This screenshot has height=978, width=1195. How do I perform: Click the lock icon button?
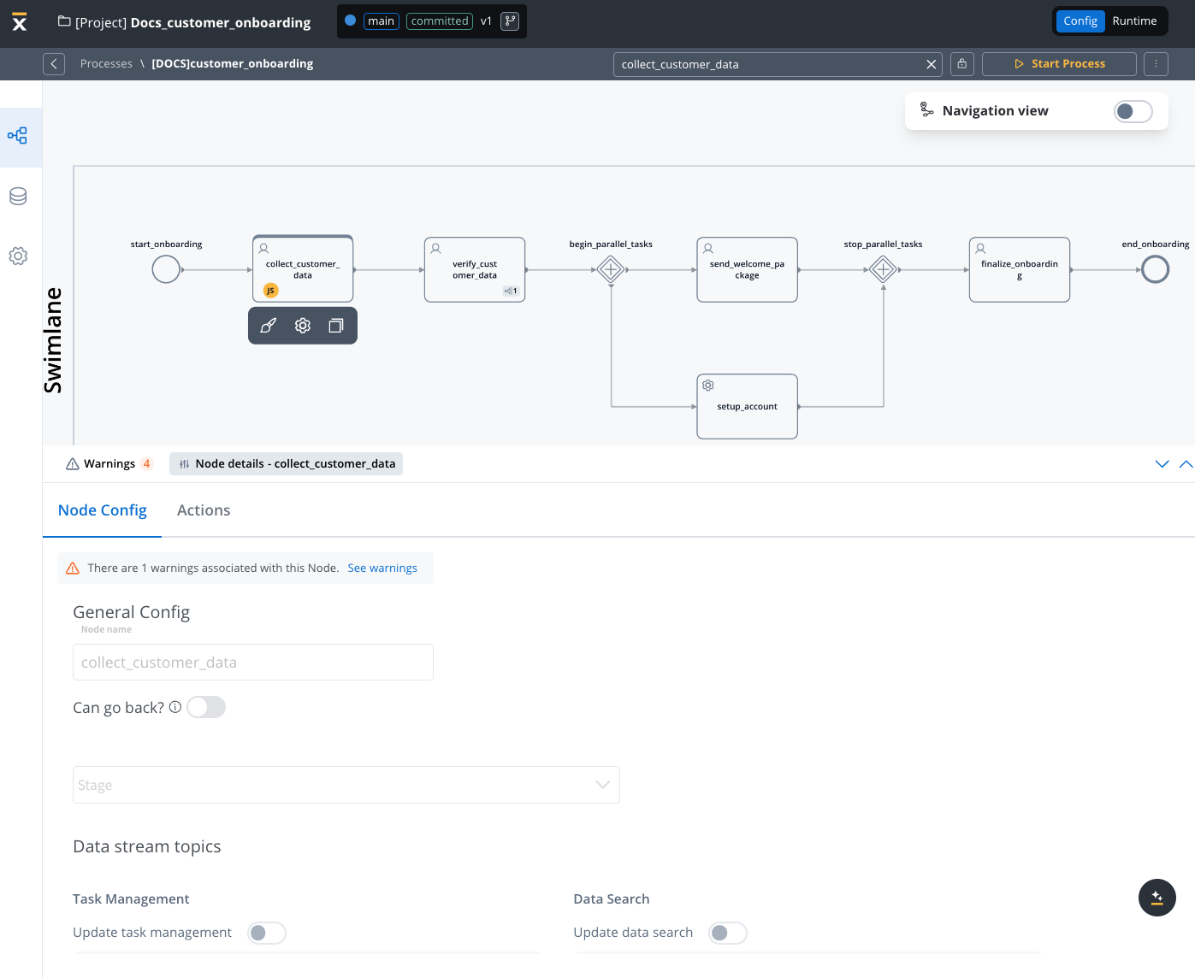962,64
